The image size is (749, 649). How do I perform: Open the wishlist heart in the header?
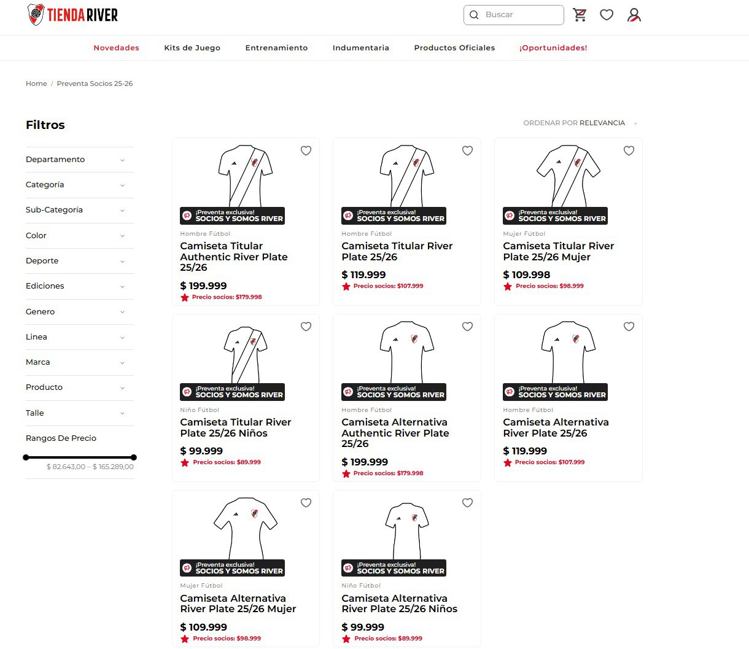click(607, 15)
